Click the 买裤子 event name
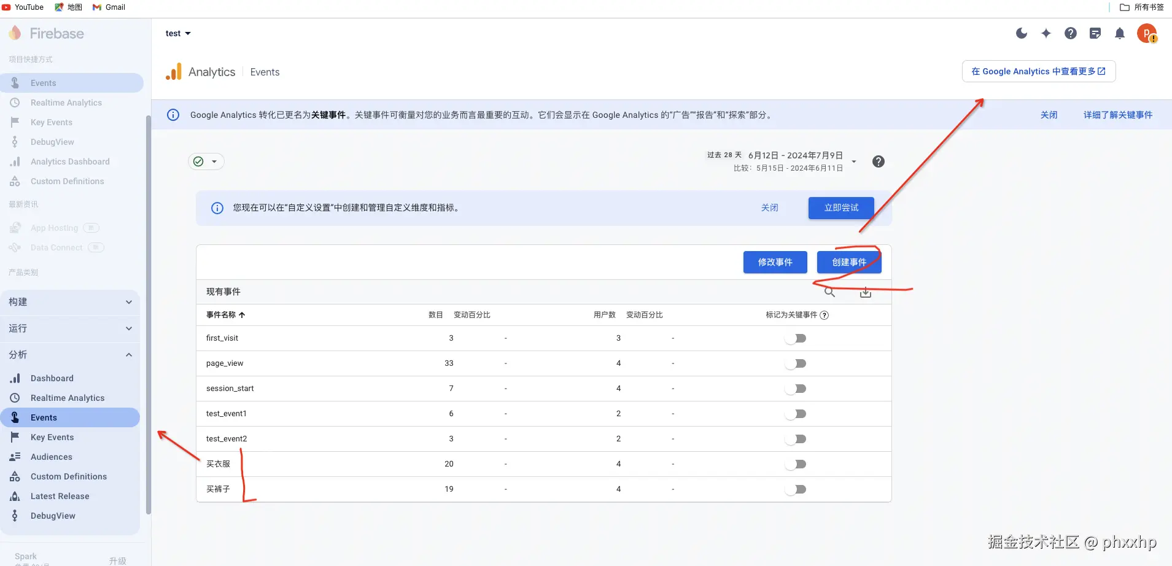 (x=218, y=489)
